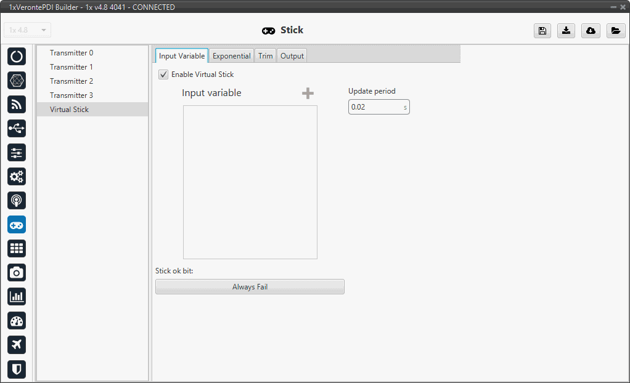
Task: Open the RSS signal sidebar icon
Action: point(17,104)
